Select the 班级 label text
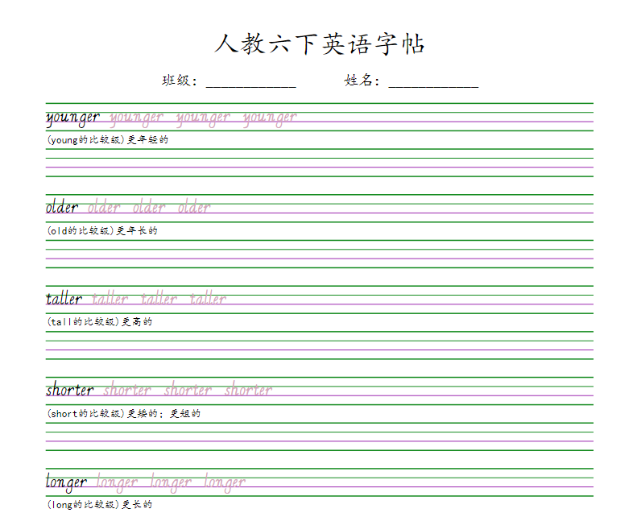This screenshot has width=637, height=513. 179,81
